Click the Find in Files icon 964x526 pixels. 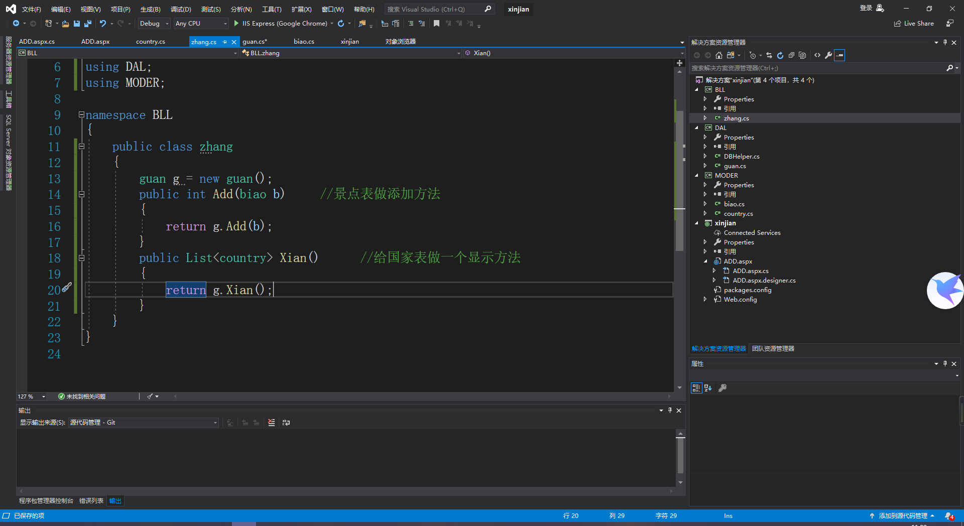click(362, 24)
